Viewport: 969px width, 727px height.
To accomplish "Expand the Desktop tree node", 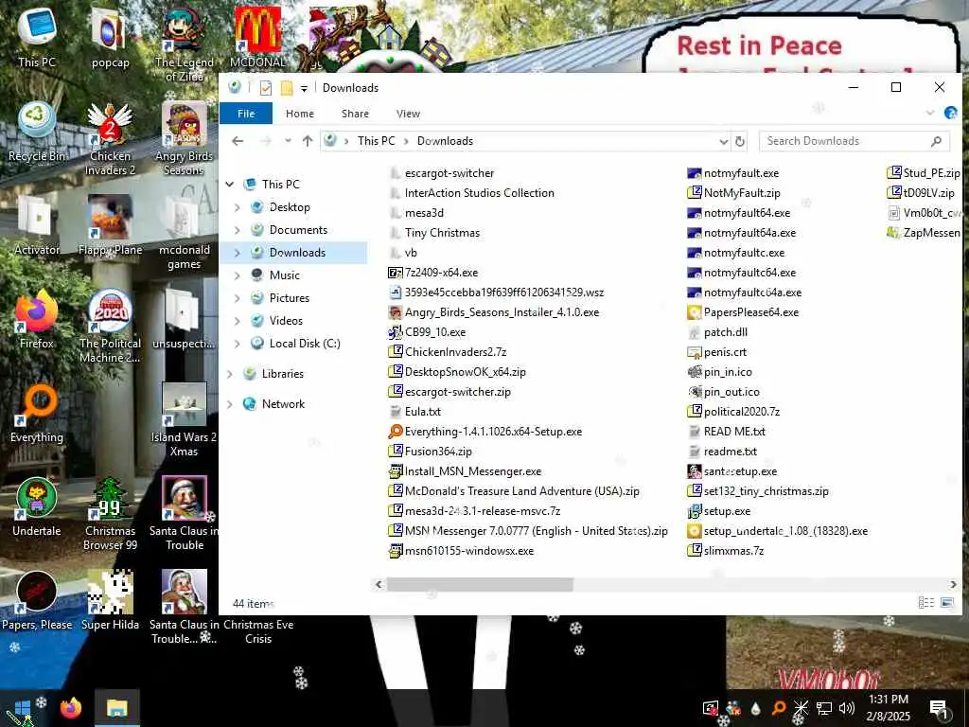I will pos(238,207).
